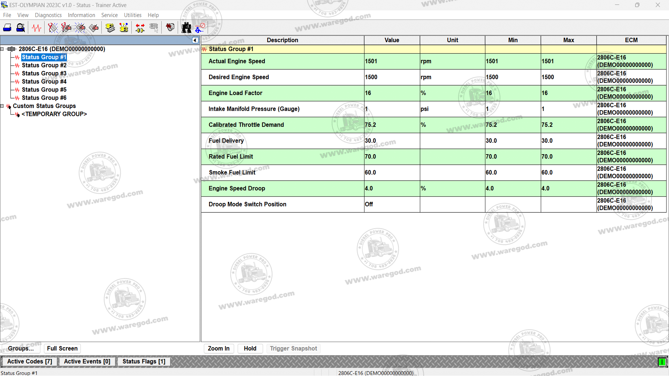Open the Configuration icon with colored pins
This screenshot has height=376, width=669.
click(124, 28)
